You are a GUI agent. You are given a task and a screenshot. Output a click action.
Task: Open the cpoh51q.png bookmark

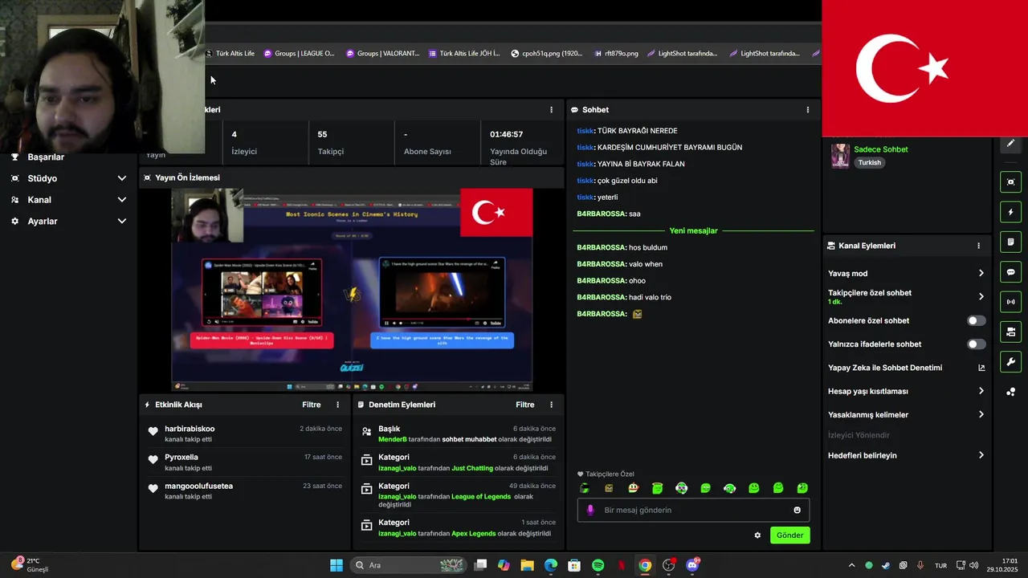(x=546, y=54)
